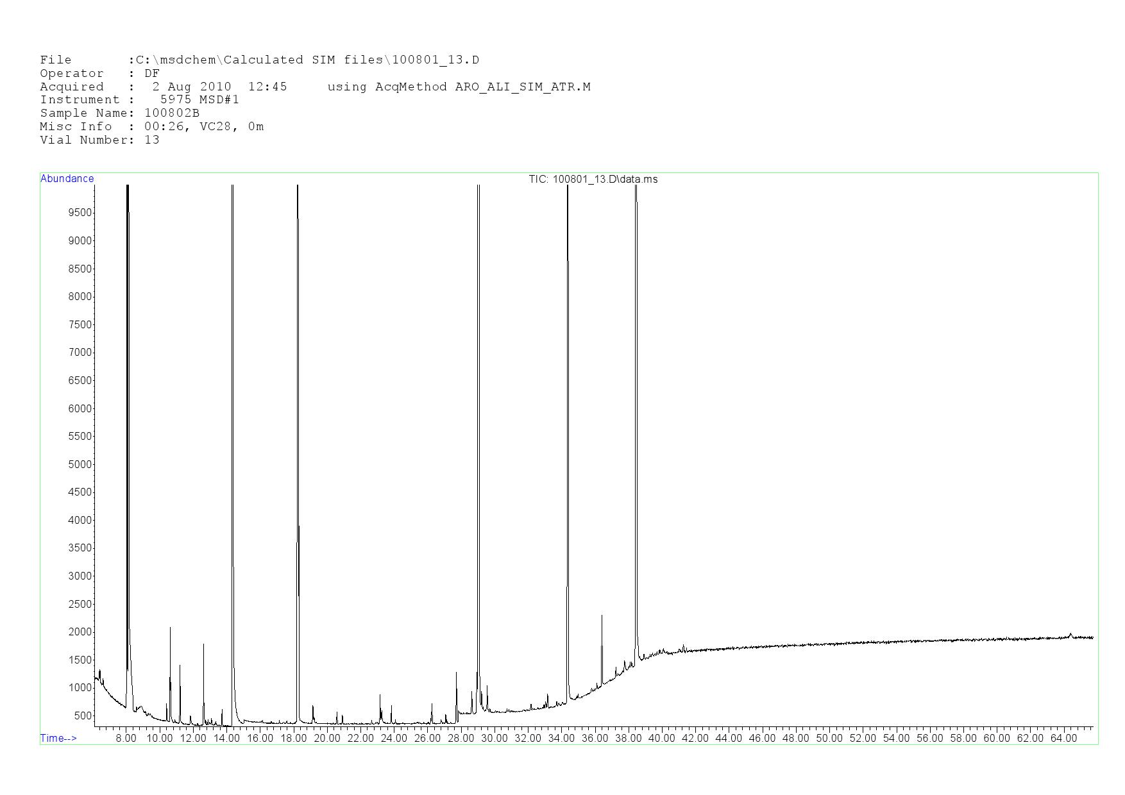Select the chromatogram title TIC: 100801_13.D\data.ms

(x=593, y=179)
